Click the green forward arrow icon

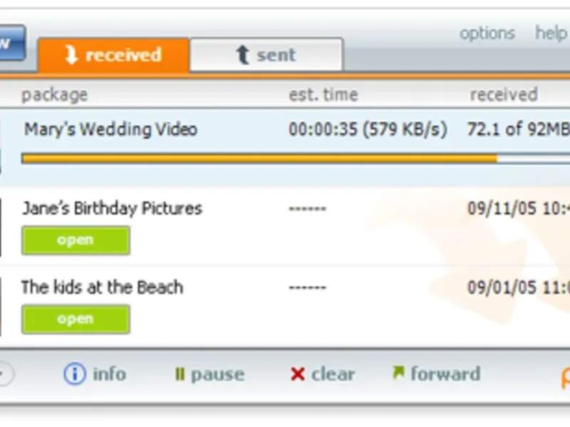(398, 373)
